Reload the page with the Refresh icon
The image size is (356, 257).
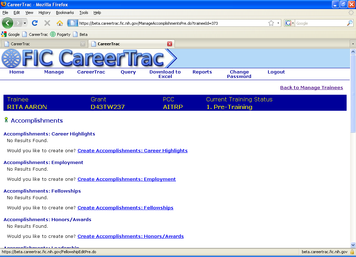tap(35, 23)
